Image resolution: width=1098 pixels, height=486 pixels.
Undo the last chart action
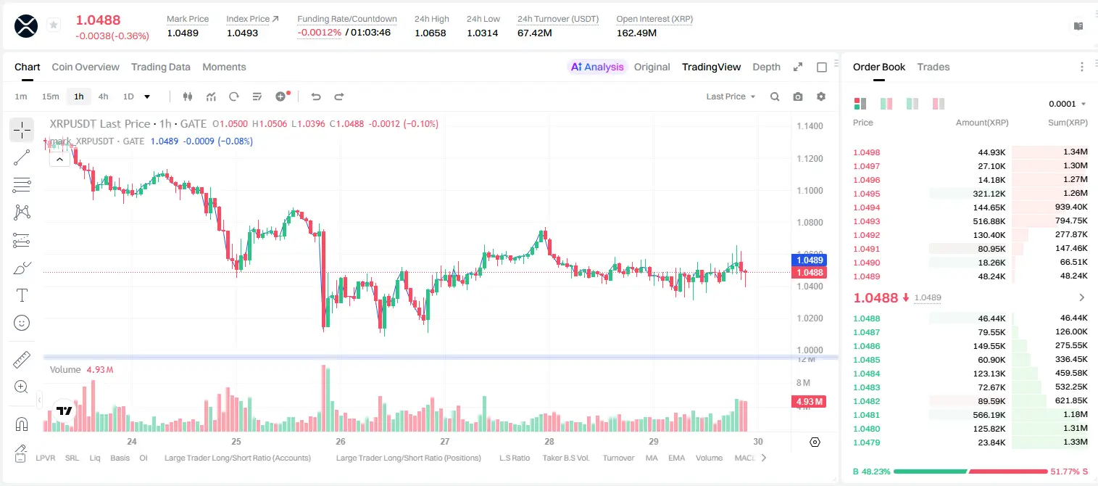(x=315, y=96)
